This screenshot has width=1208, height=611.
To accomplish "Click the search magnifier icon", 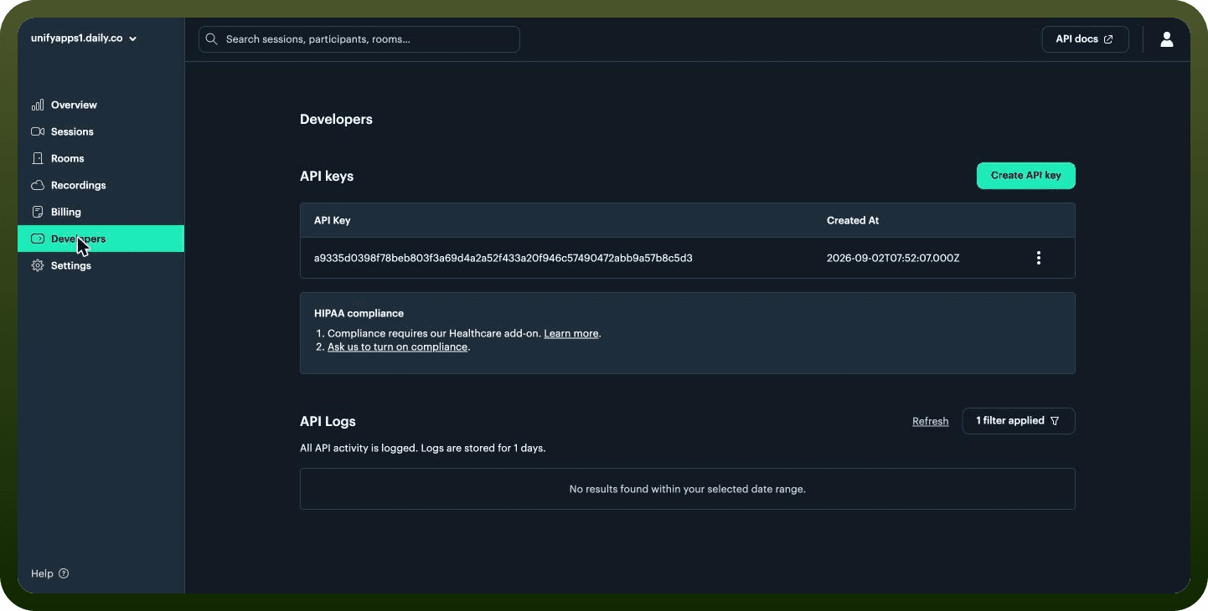I will [212, 39].
